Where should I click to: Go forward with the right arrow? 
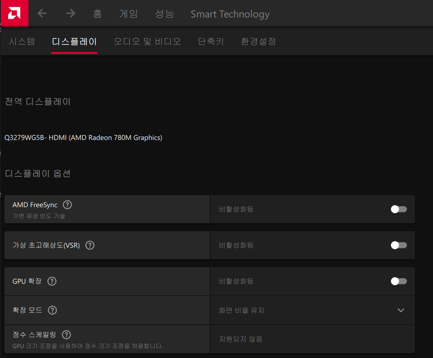click(x=71, y=13)
